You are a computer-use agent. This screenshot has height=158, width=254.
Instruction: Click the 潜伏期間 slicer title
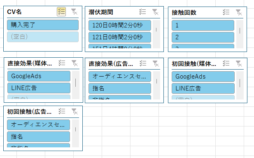click(101, 12)
